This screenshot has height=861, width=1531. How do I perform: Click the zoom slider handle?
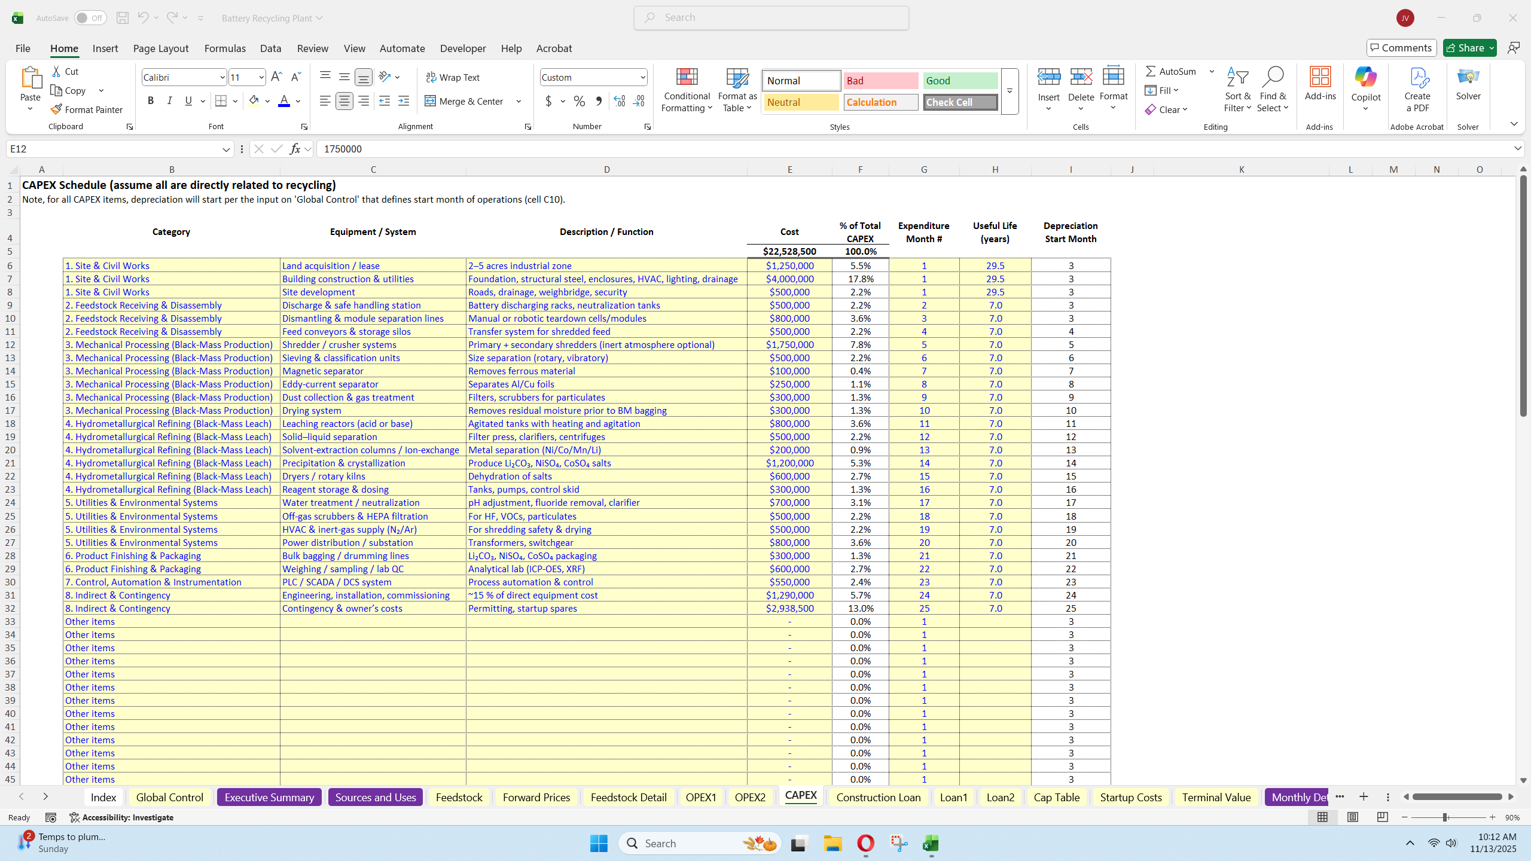click(1445, 817)
